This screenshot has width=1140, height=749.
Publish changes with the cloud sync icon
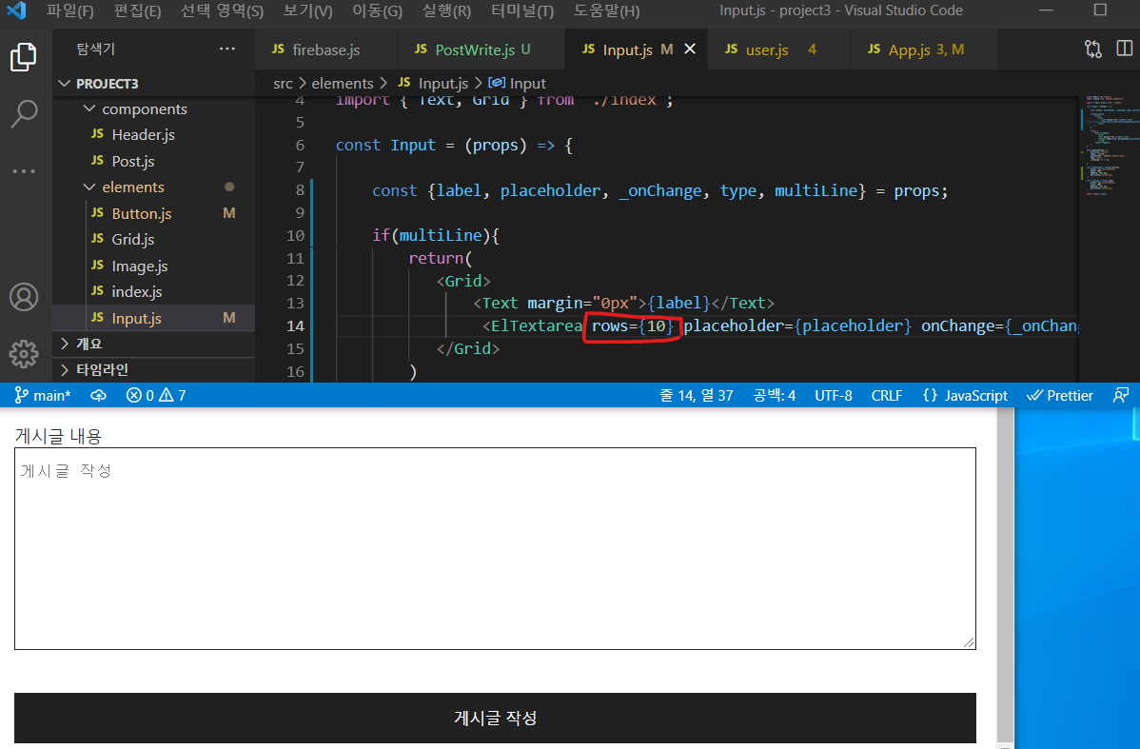(98, 396)
